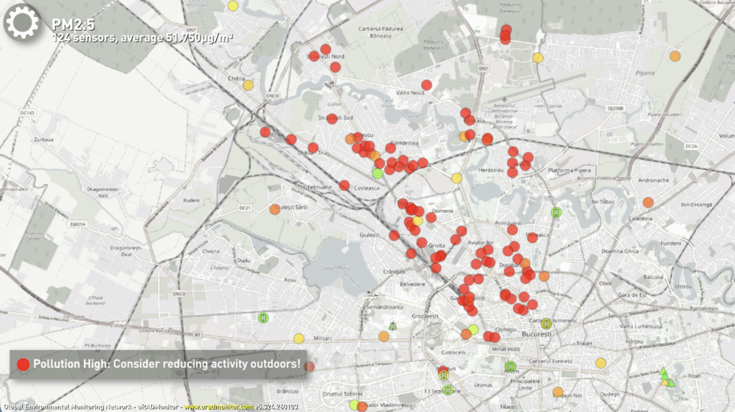Click the Pollution High warning banner

tap(158, 364)
